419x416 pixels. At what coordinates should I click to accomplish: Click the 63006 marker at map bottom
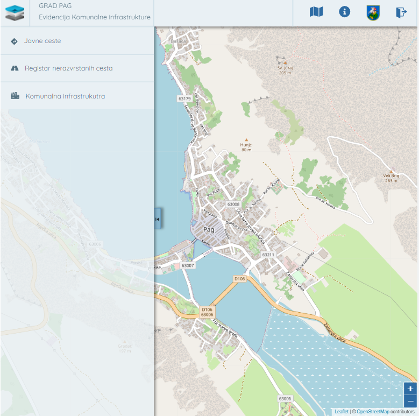[x=285, y=399]
